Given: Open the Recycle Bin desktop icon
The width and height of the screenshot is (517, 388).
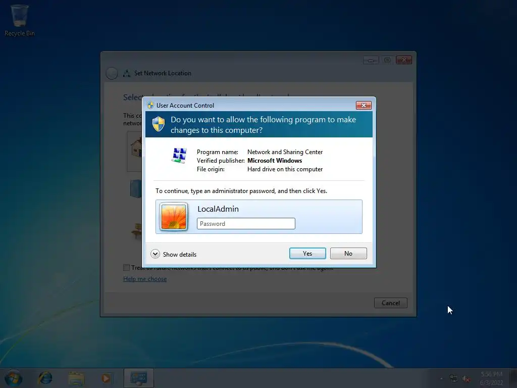Looking at the screenshot, I should click(20, 20).
